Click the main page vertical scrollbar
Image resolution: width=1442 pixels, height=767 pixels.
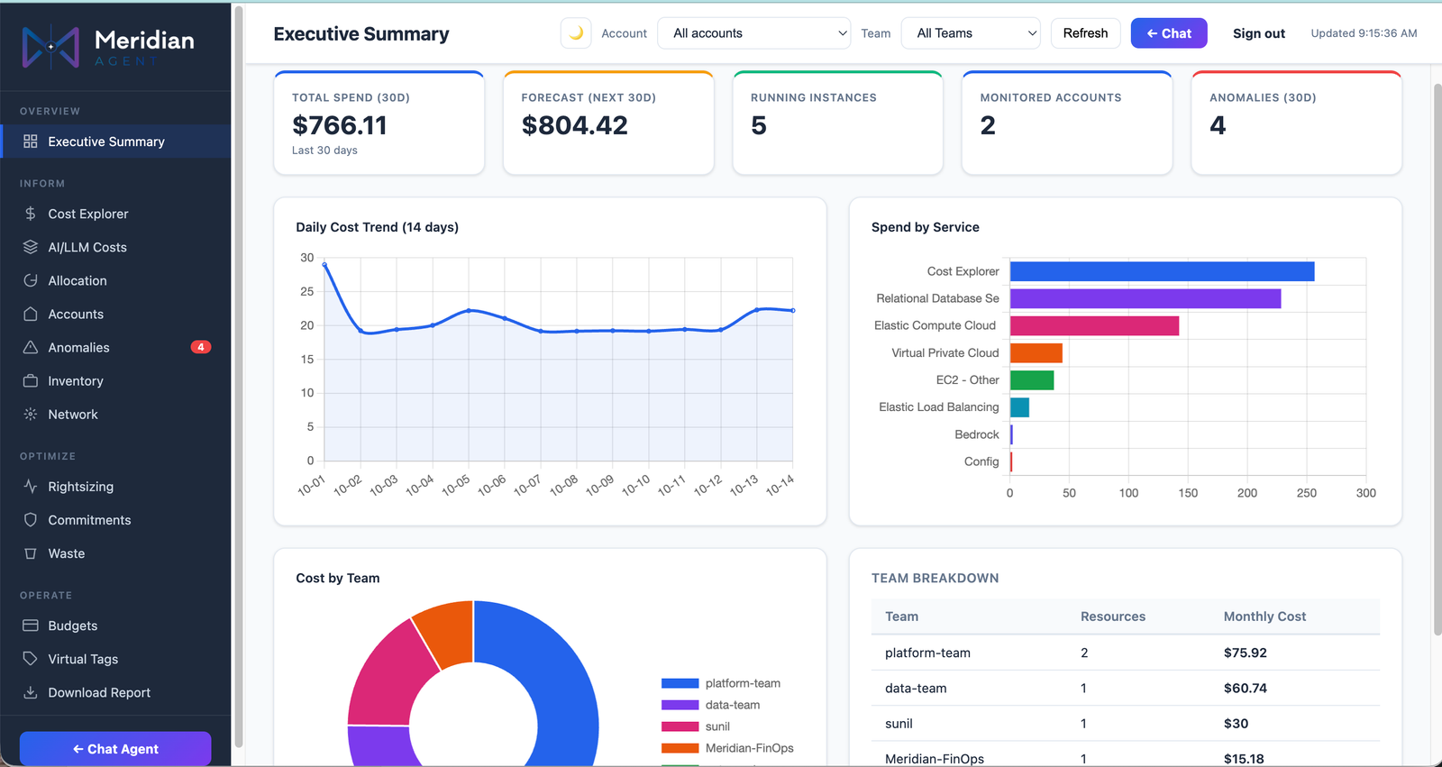(x=1437, y=360)
